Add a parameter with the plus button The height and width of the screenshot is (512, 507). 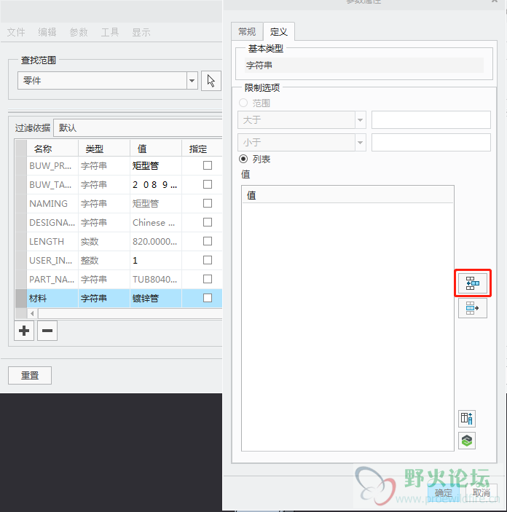(24, 331)
